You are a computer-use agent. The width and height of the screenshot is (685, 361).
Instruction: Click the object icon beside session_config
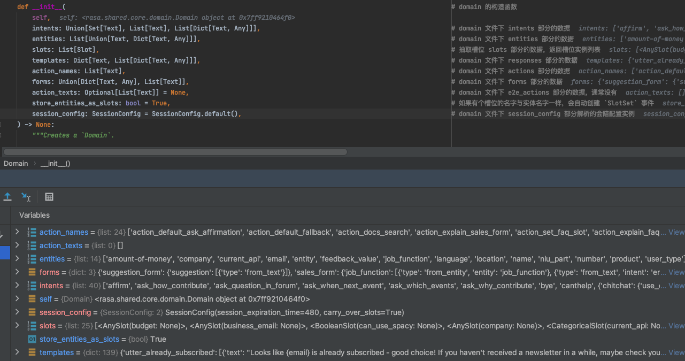pyautogui.click(x=32, y=312)
